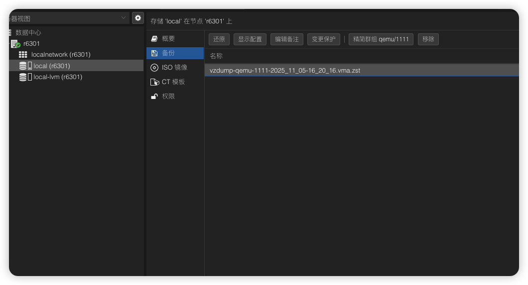Click 精简群组 qemu/1111 prune button
This screenshot has height=285, width=528.
pyautogui.click(x=381, y=39)
